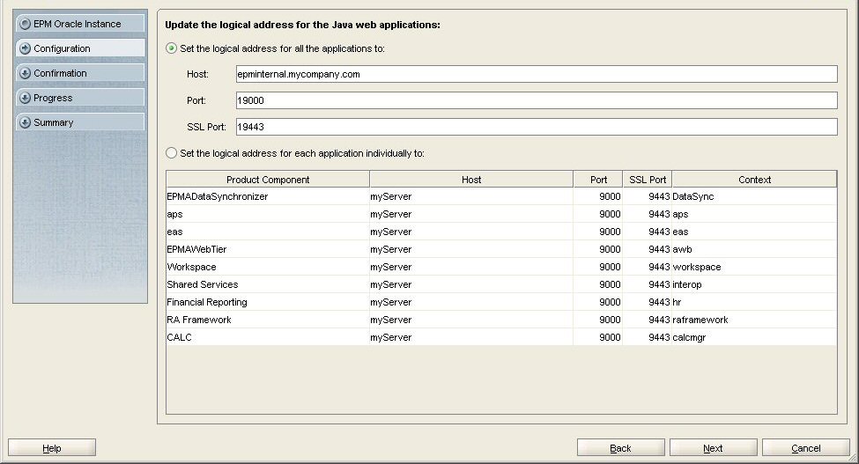Click myServer host in EPMADataSynchronizer row
Image resolution: width=859 pixels, height=464 pixels.
coord(471,196)
